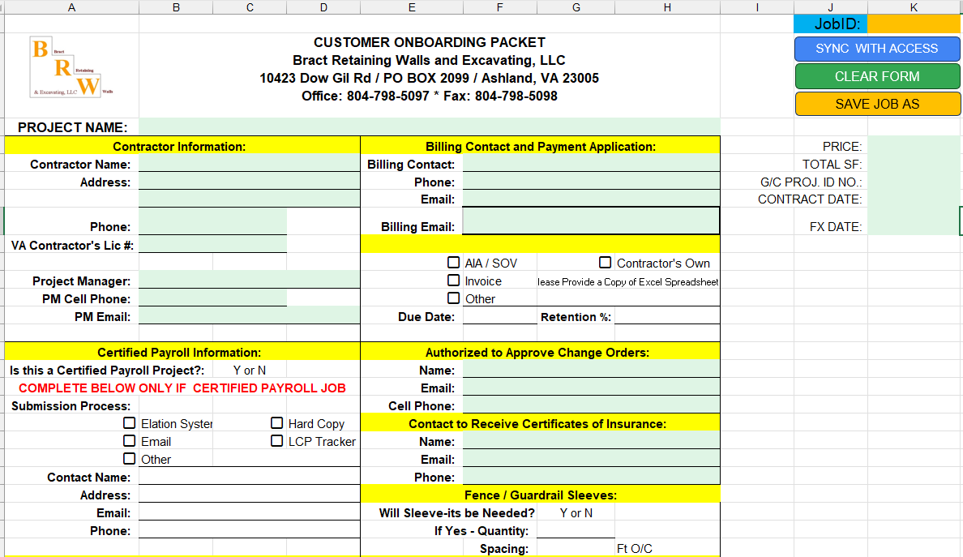Click the SYNC WITH ACCESS button
The image size is (963, 557).
click(x=877, y=49)
